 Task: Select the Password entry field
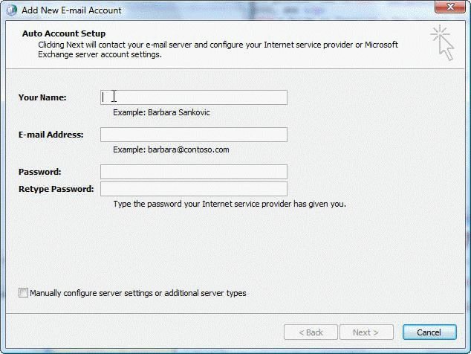(x=194, y=172)
